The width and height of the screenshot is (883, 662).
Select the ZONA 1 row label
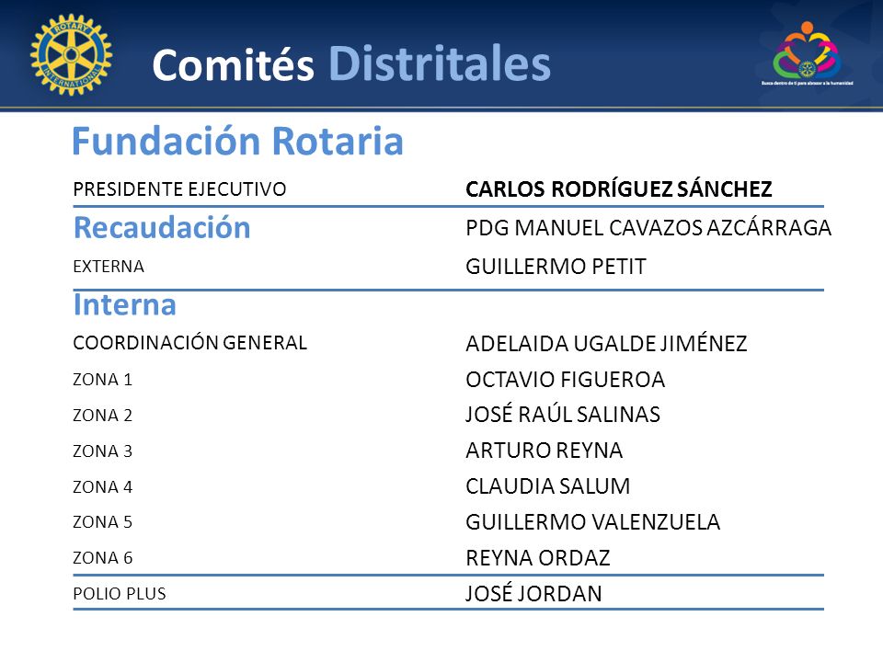[x=102, y=380]
